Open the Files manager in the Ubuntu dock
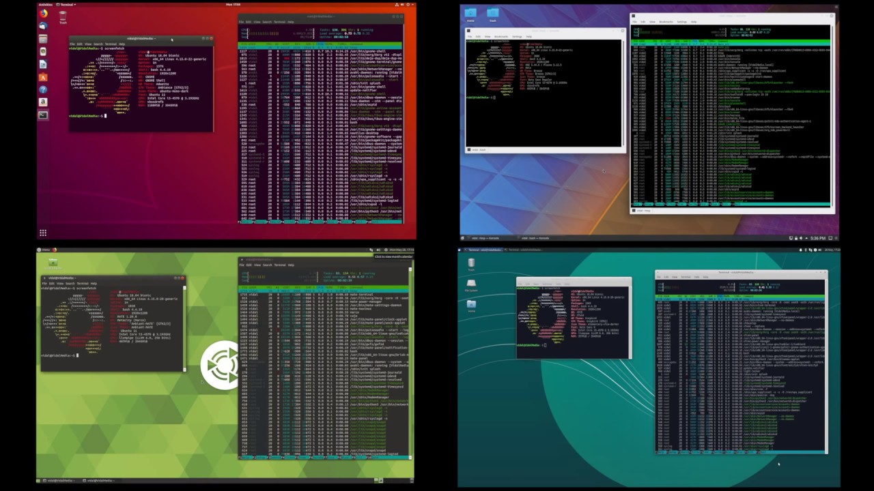Viewport: 874px width, 491px height. 43,39
